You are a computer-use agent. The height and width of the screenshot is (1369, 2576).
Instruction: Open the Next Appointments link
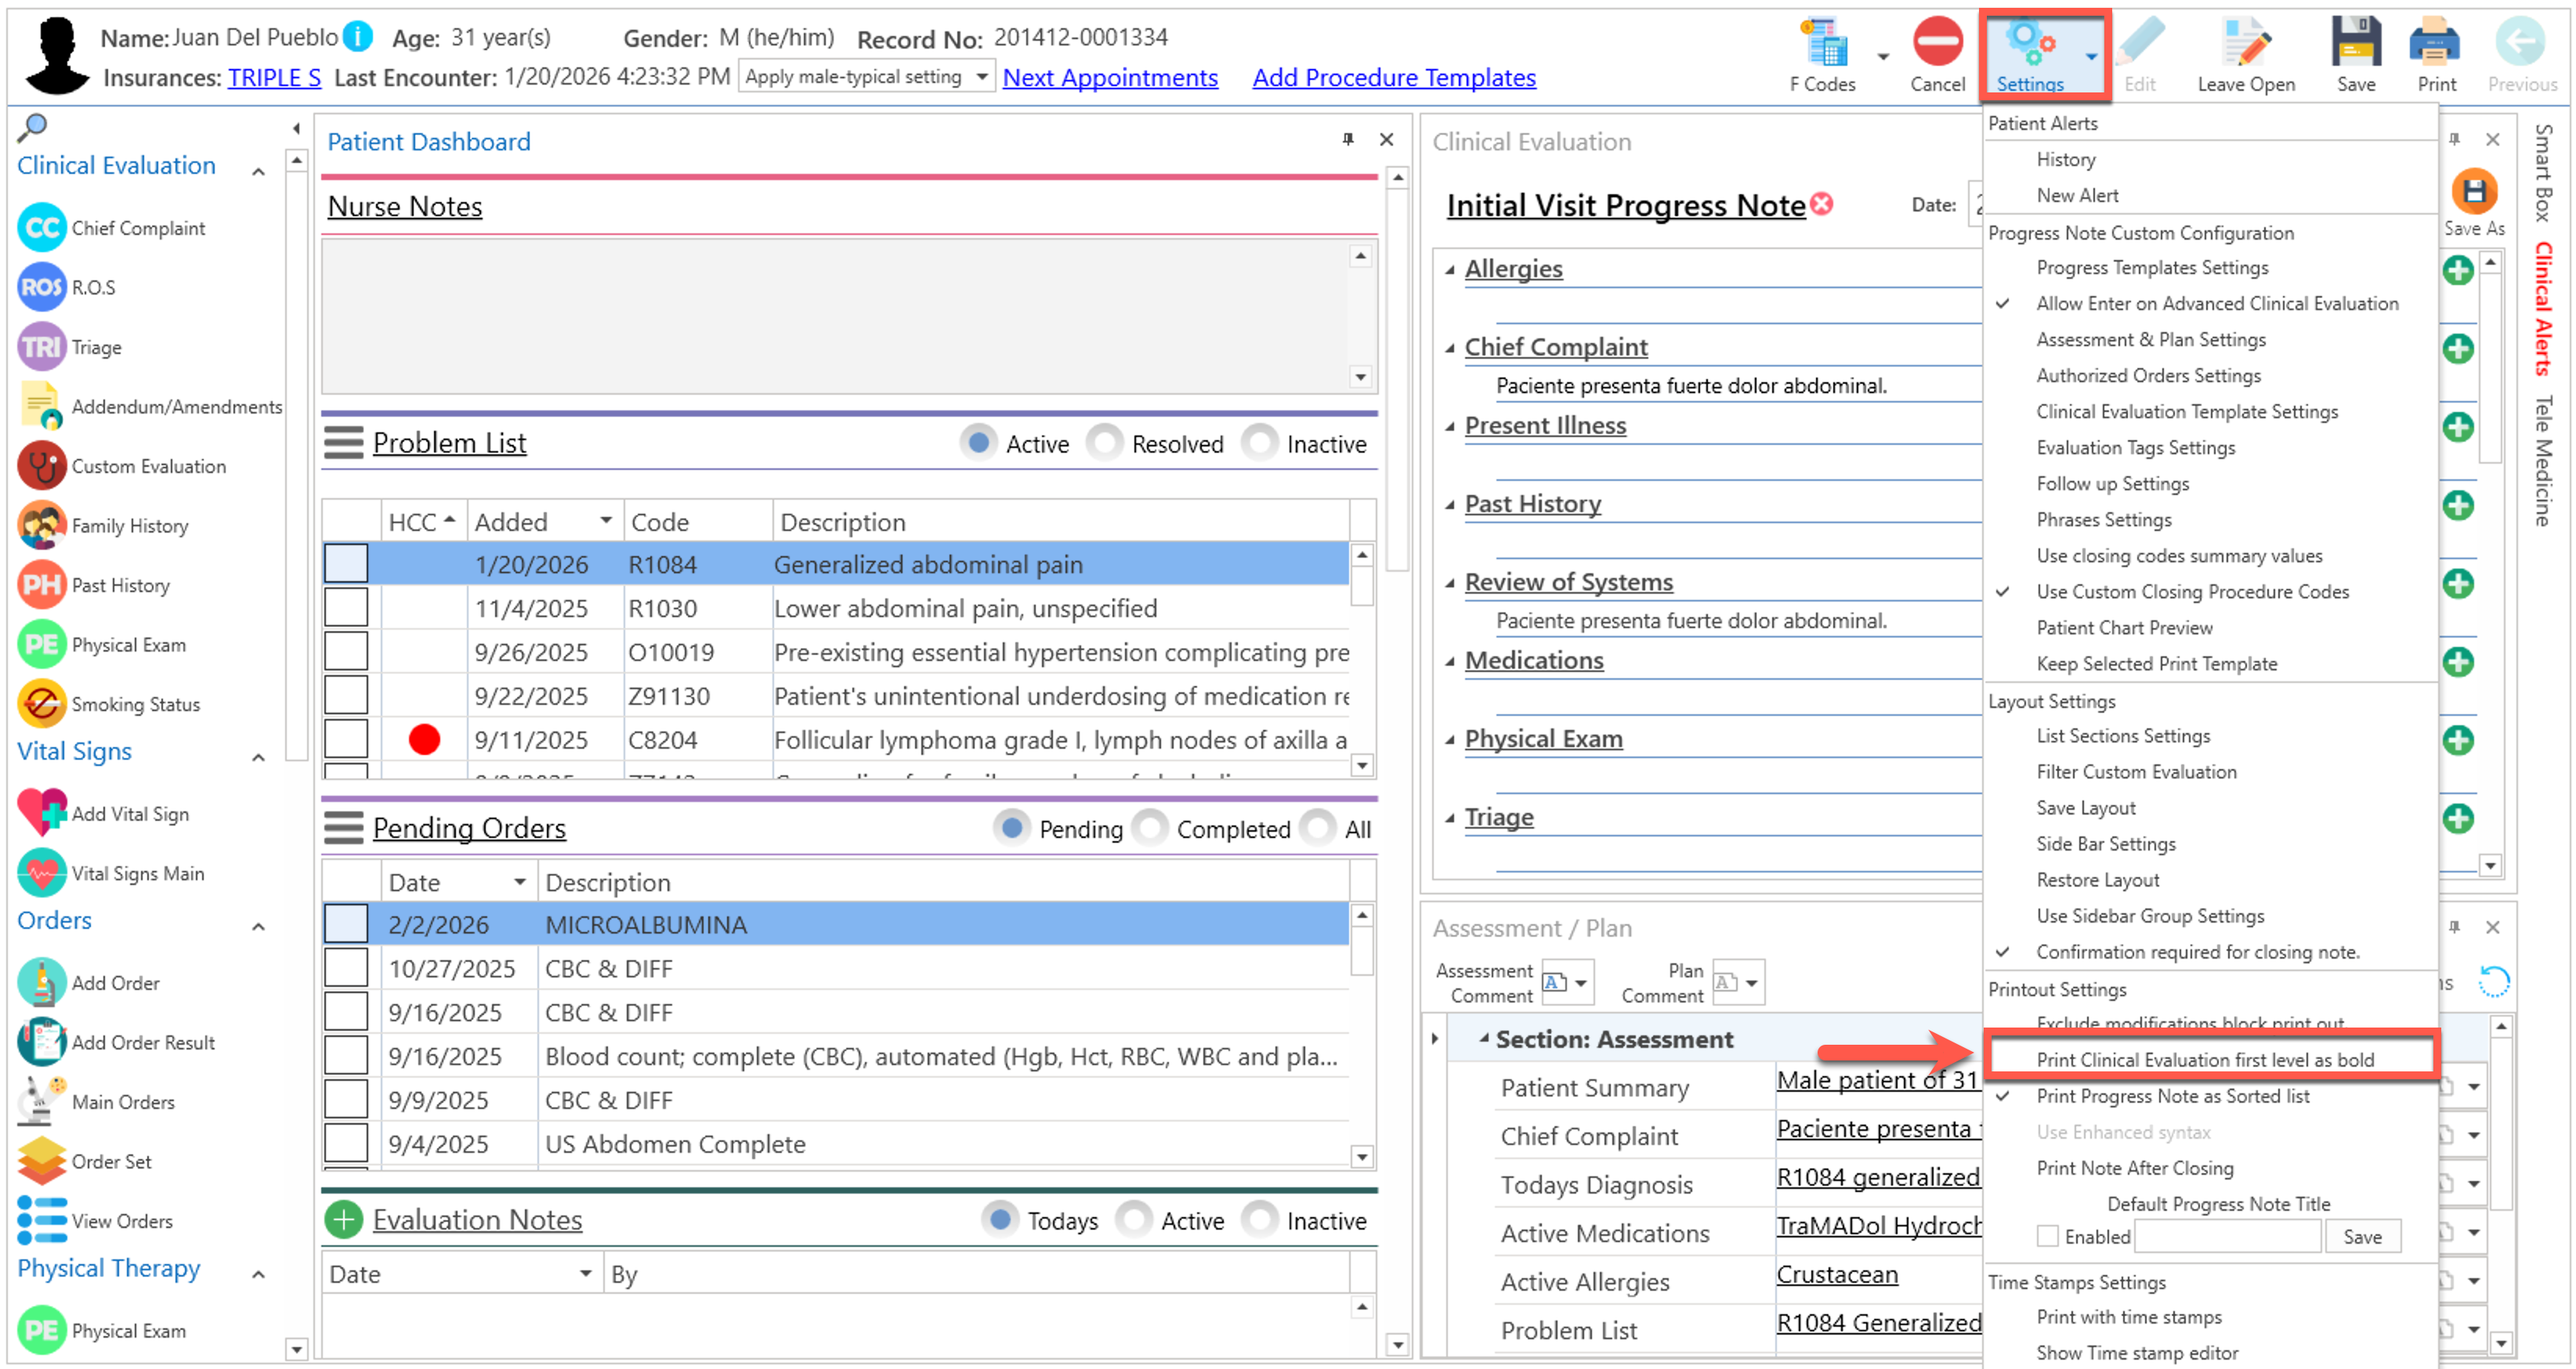point(1109,78)
